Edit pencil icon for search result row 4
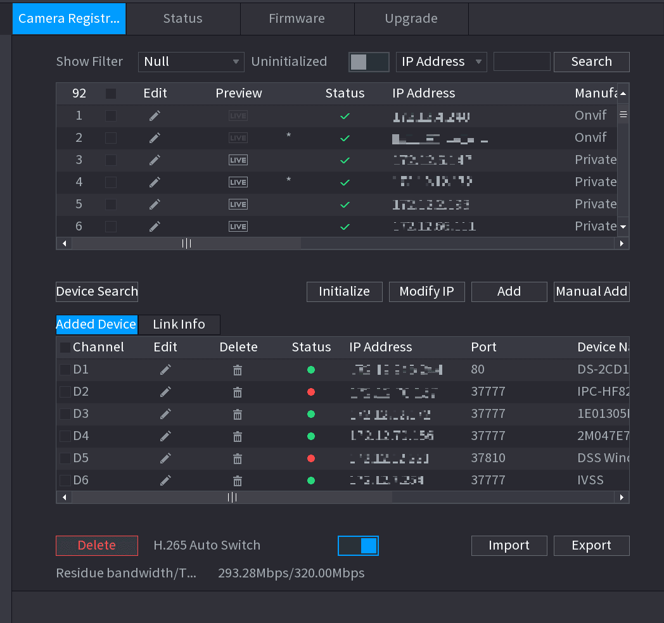Image resolution: width=664 pixels, height=623 pixels. coord(155,182)
